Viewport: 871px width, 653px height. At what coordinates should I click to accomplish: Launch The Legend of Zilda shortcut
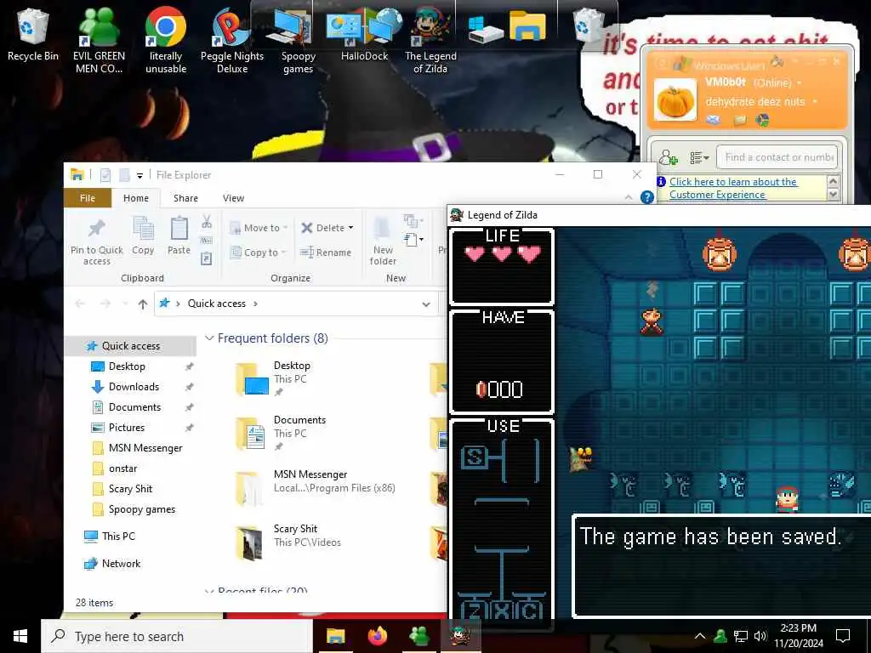point(430,39)
